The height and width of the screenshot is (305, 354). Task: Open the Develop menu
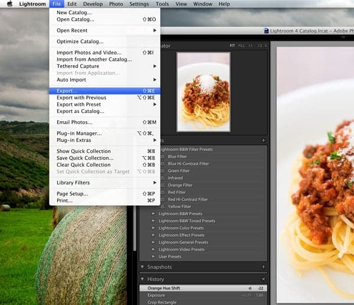point(93,4)
